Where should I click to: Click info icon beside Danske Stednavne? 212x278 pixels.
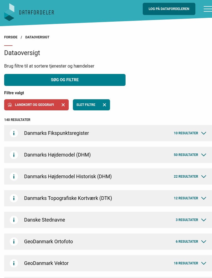[x=14, y=220]
